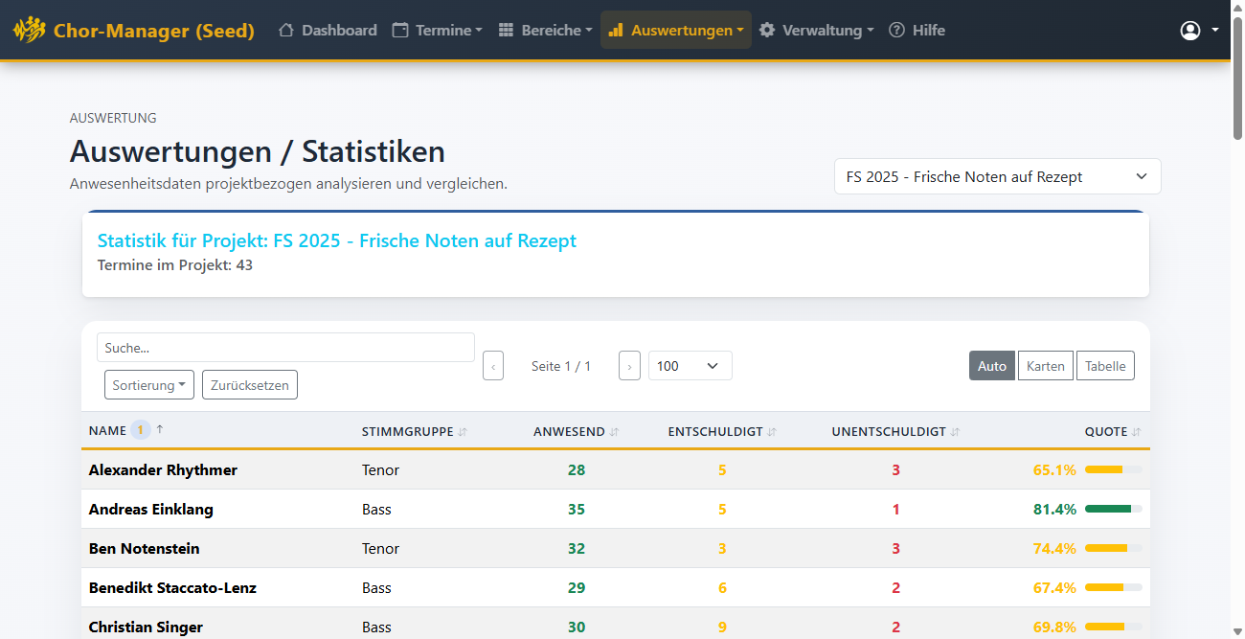Image resolution: width=1245 pixels, height=639 pixels.
Task: Click the Quote column sort icon
Action: pyautogui.click(x=1137, y=432)
